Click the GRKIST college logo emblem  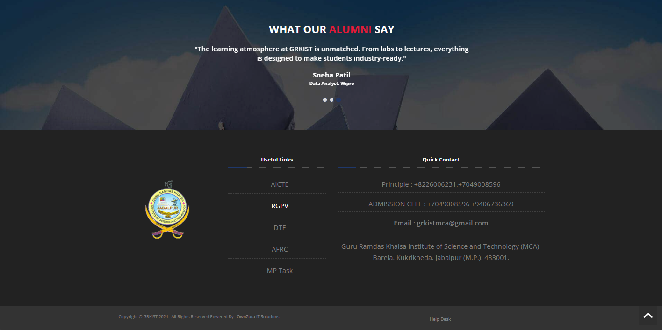pyautogui.click(x=167, y=210)
